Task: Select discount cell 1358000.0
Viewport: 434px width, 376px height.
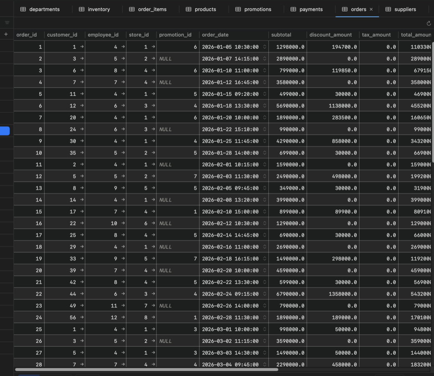Action: pos(333,294)
